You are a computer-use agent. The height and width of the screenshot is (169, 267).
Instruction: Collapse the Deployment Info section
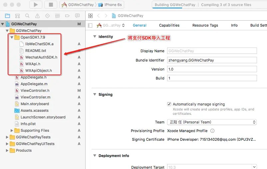click(95, 156)
